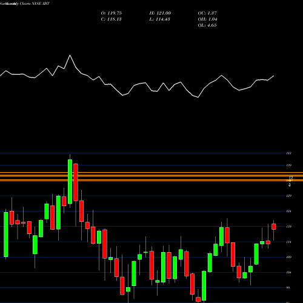
Task: Click the 129 price axis label
Action: 289,196
